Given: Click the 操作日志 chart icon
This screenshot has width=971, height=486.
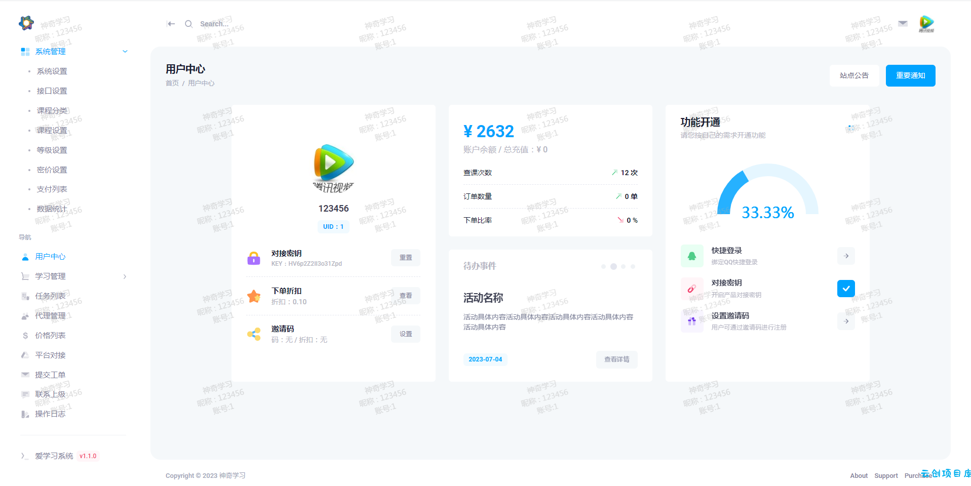Looking at the screenshot, I should pos(25,414).
